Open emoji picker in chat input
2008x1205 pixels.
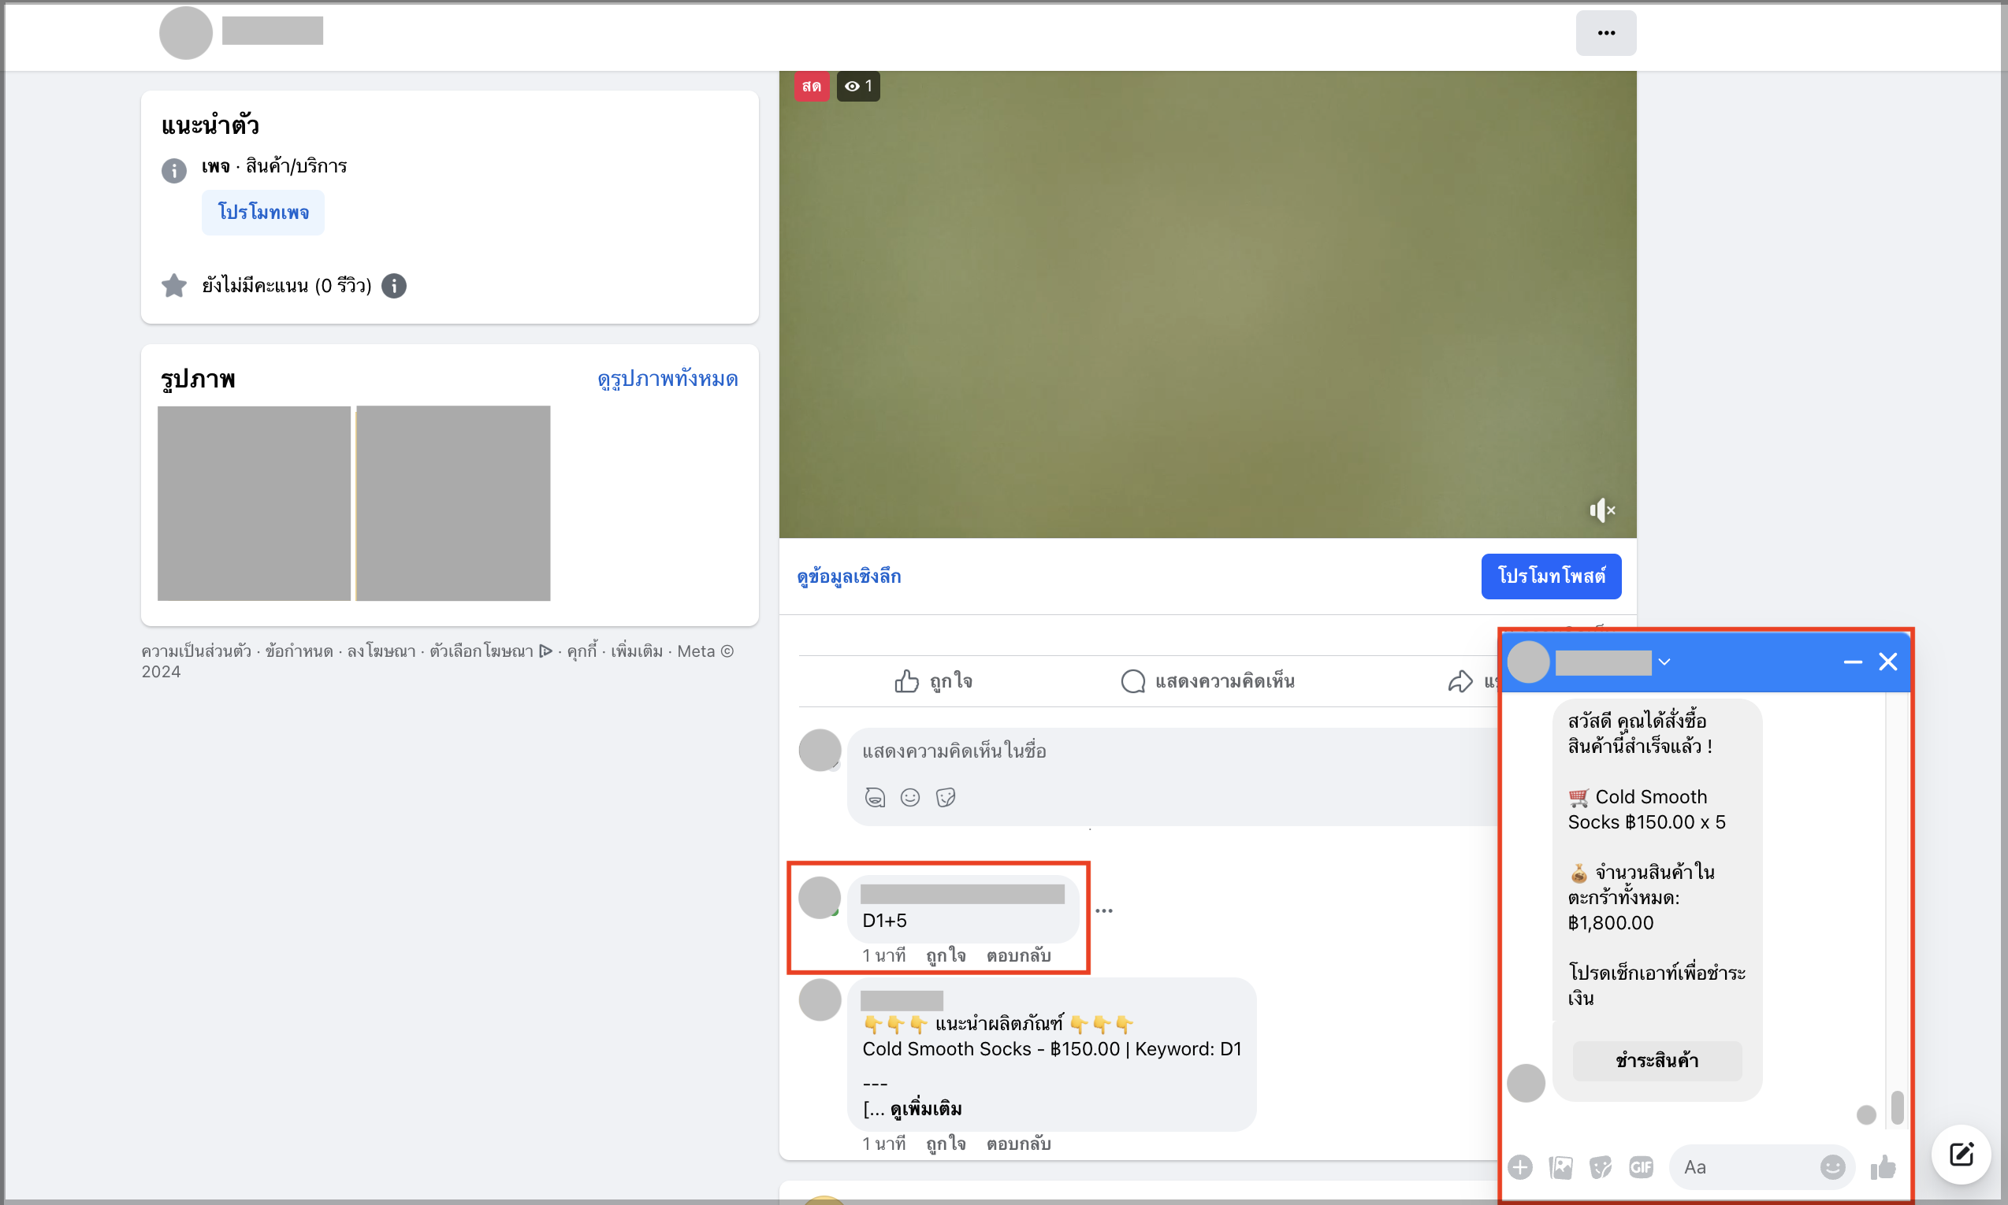[x=1831, y=1168]
